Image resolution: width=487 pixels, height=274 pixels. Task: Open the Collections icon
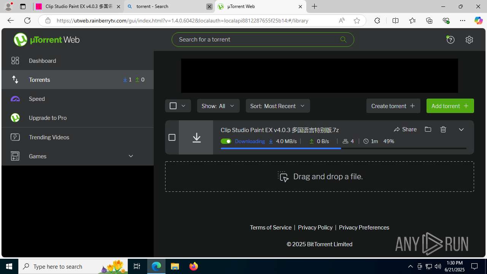429,21
